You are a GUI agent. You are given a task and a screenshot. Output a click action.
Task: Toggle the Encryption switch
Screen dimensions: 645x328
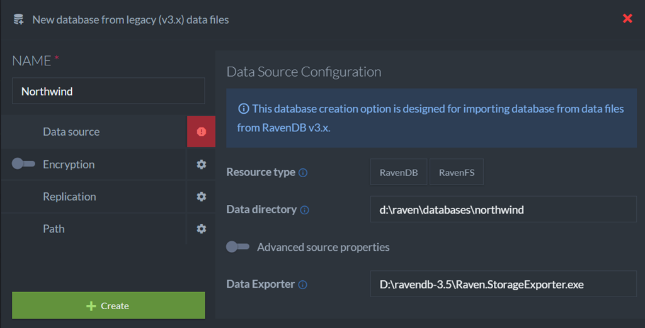coord(23,164)
